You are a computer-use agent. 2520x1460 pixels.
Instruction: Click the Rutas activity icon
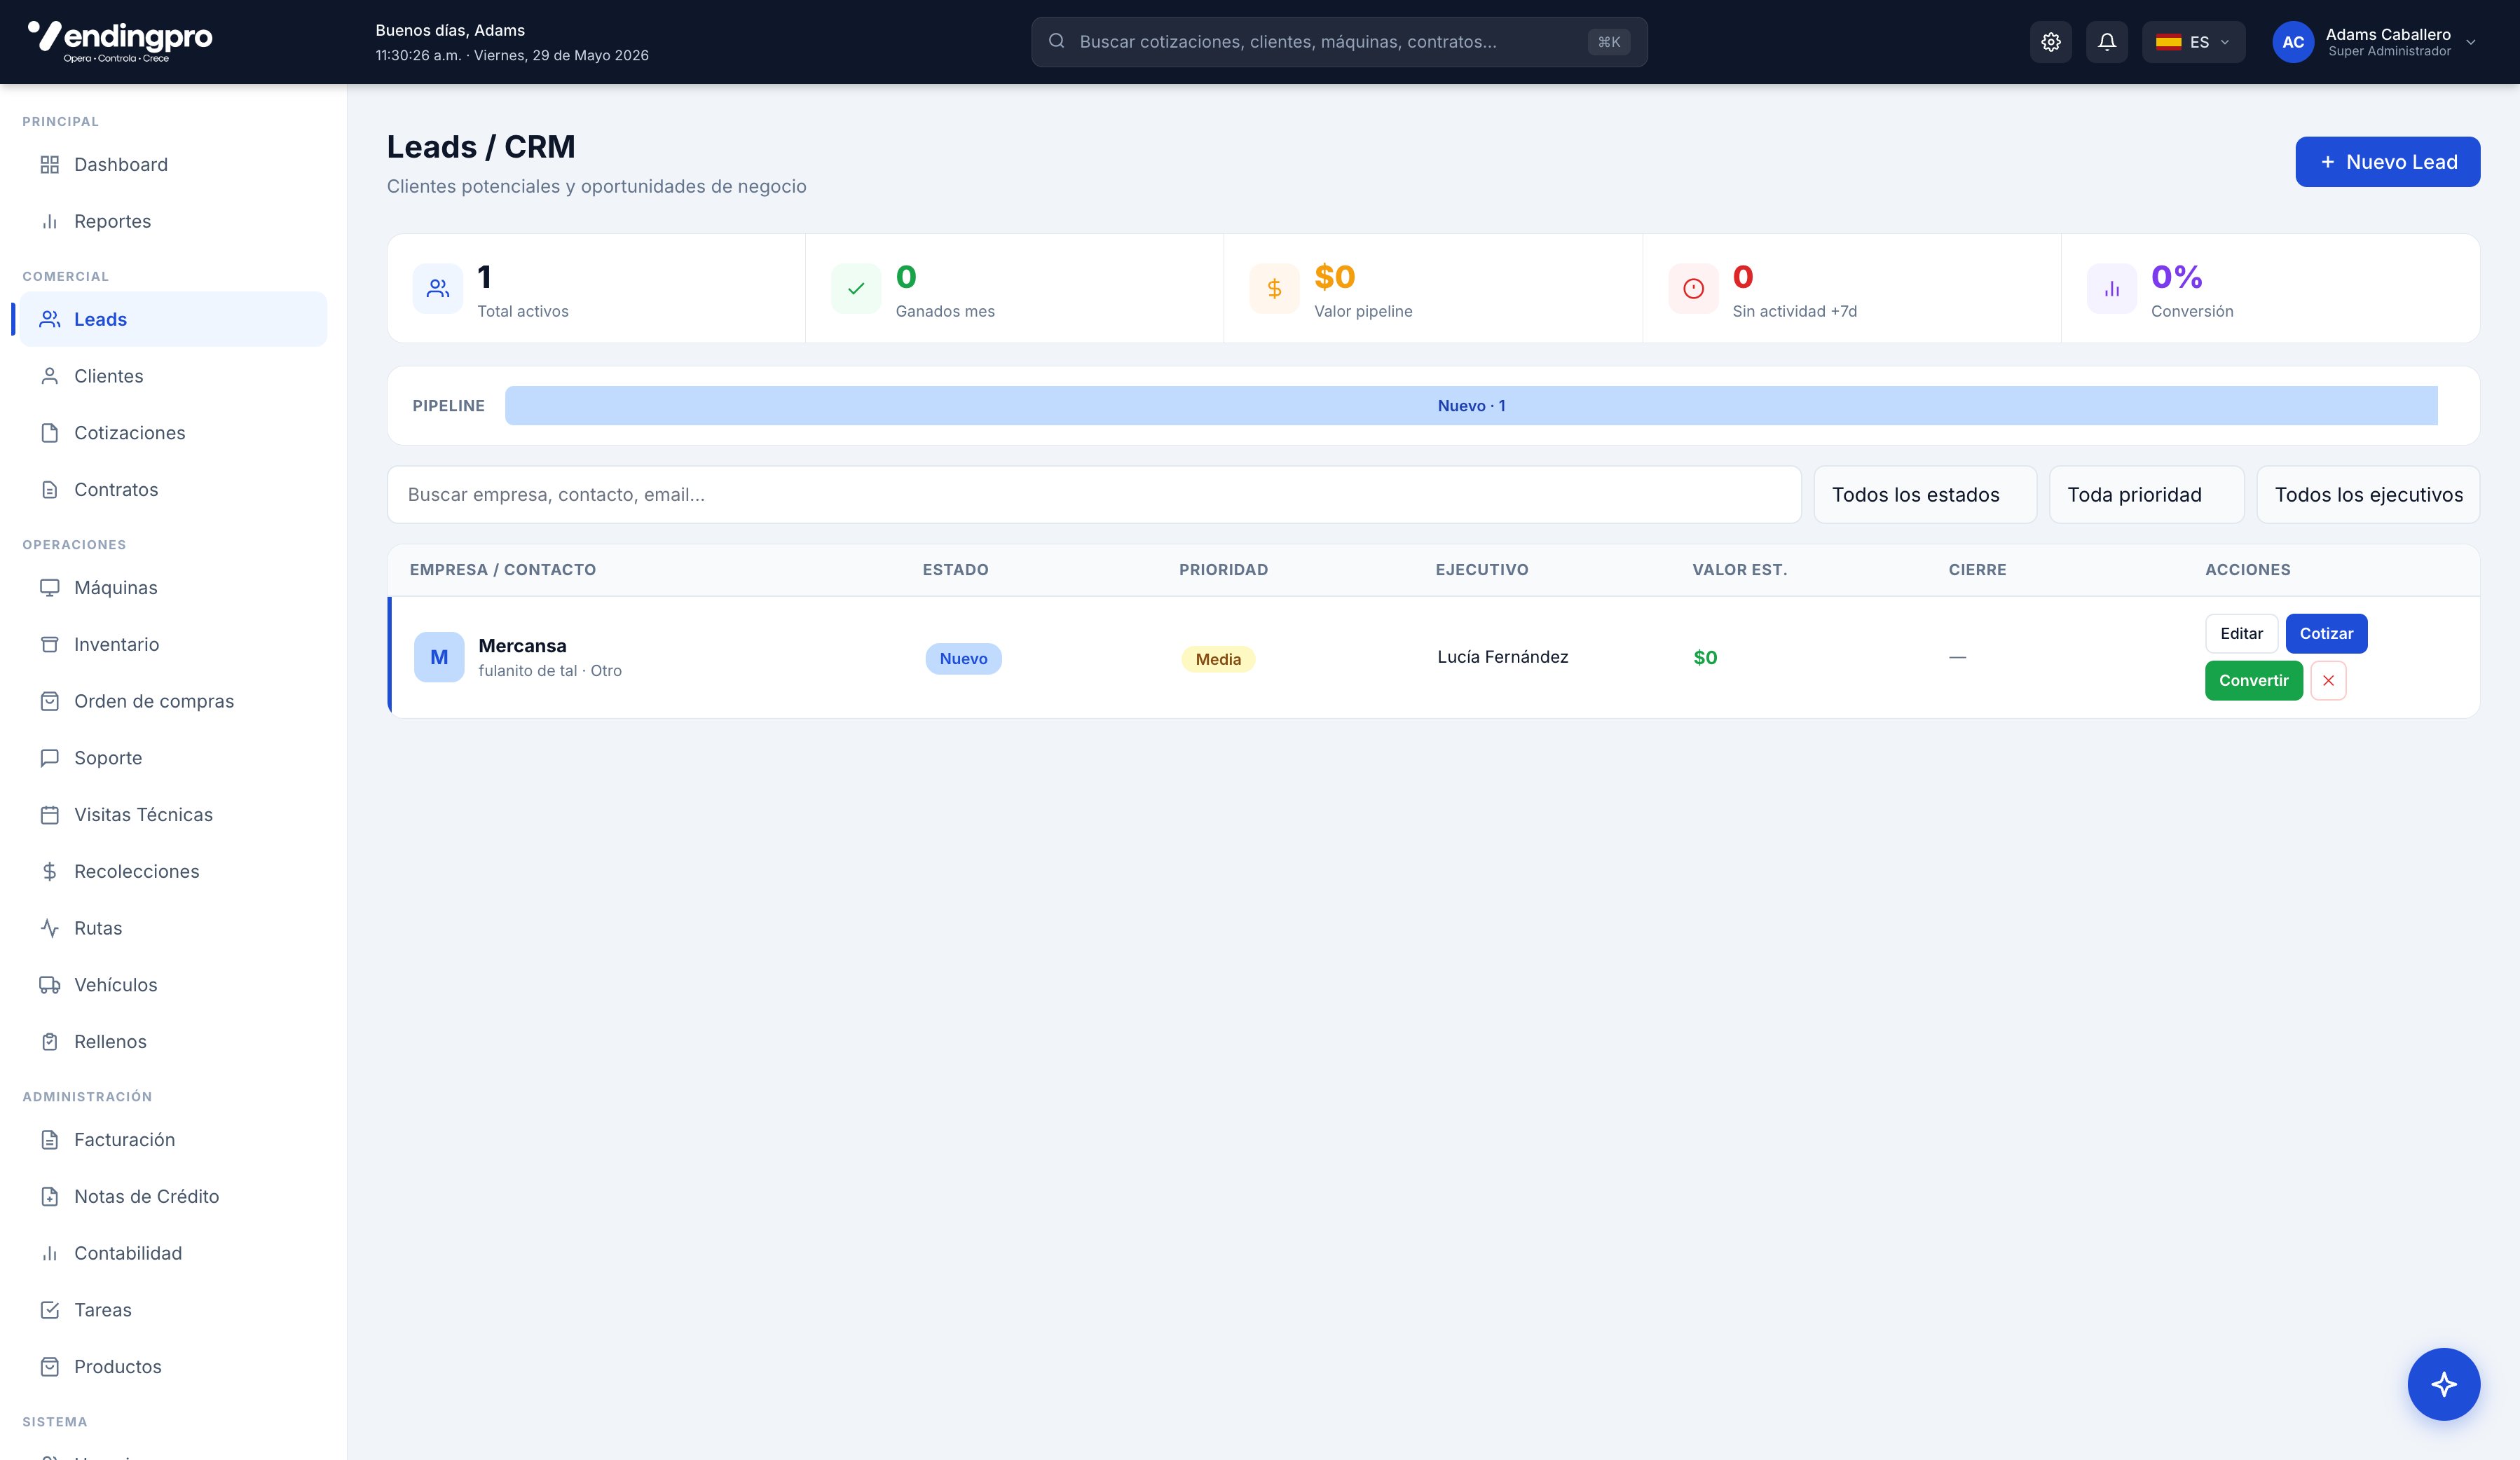coord(49,928)
